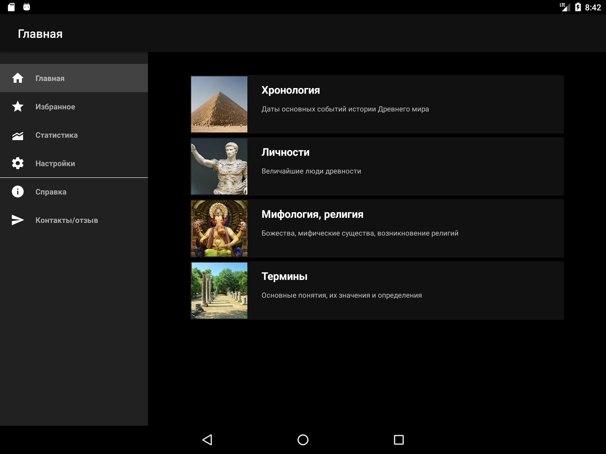Select the Статистика menu label
The height and width of the screenshot is (454, 606).
(x=57, y=135)
